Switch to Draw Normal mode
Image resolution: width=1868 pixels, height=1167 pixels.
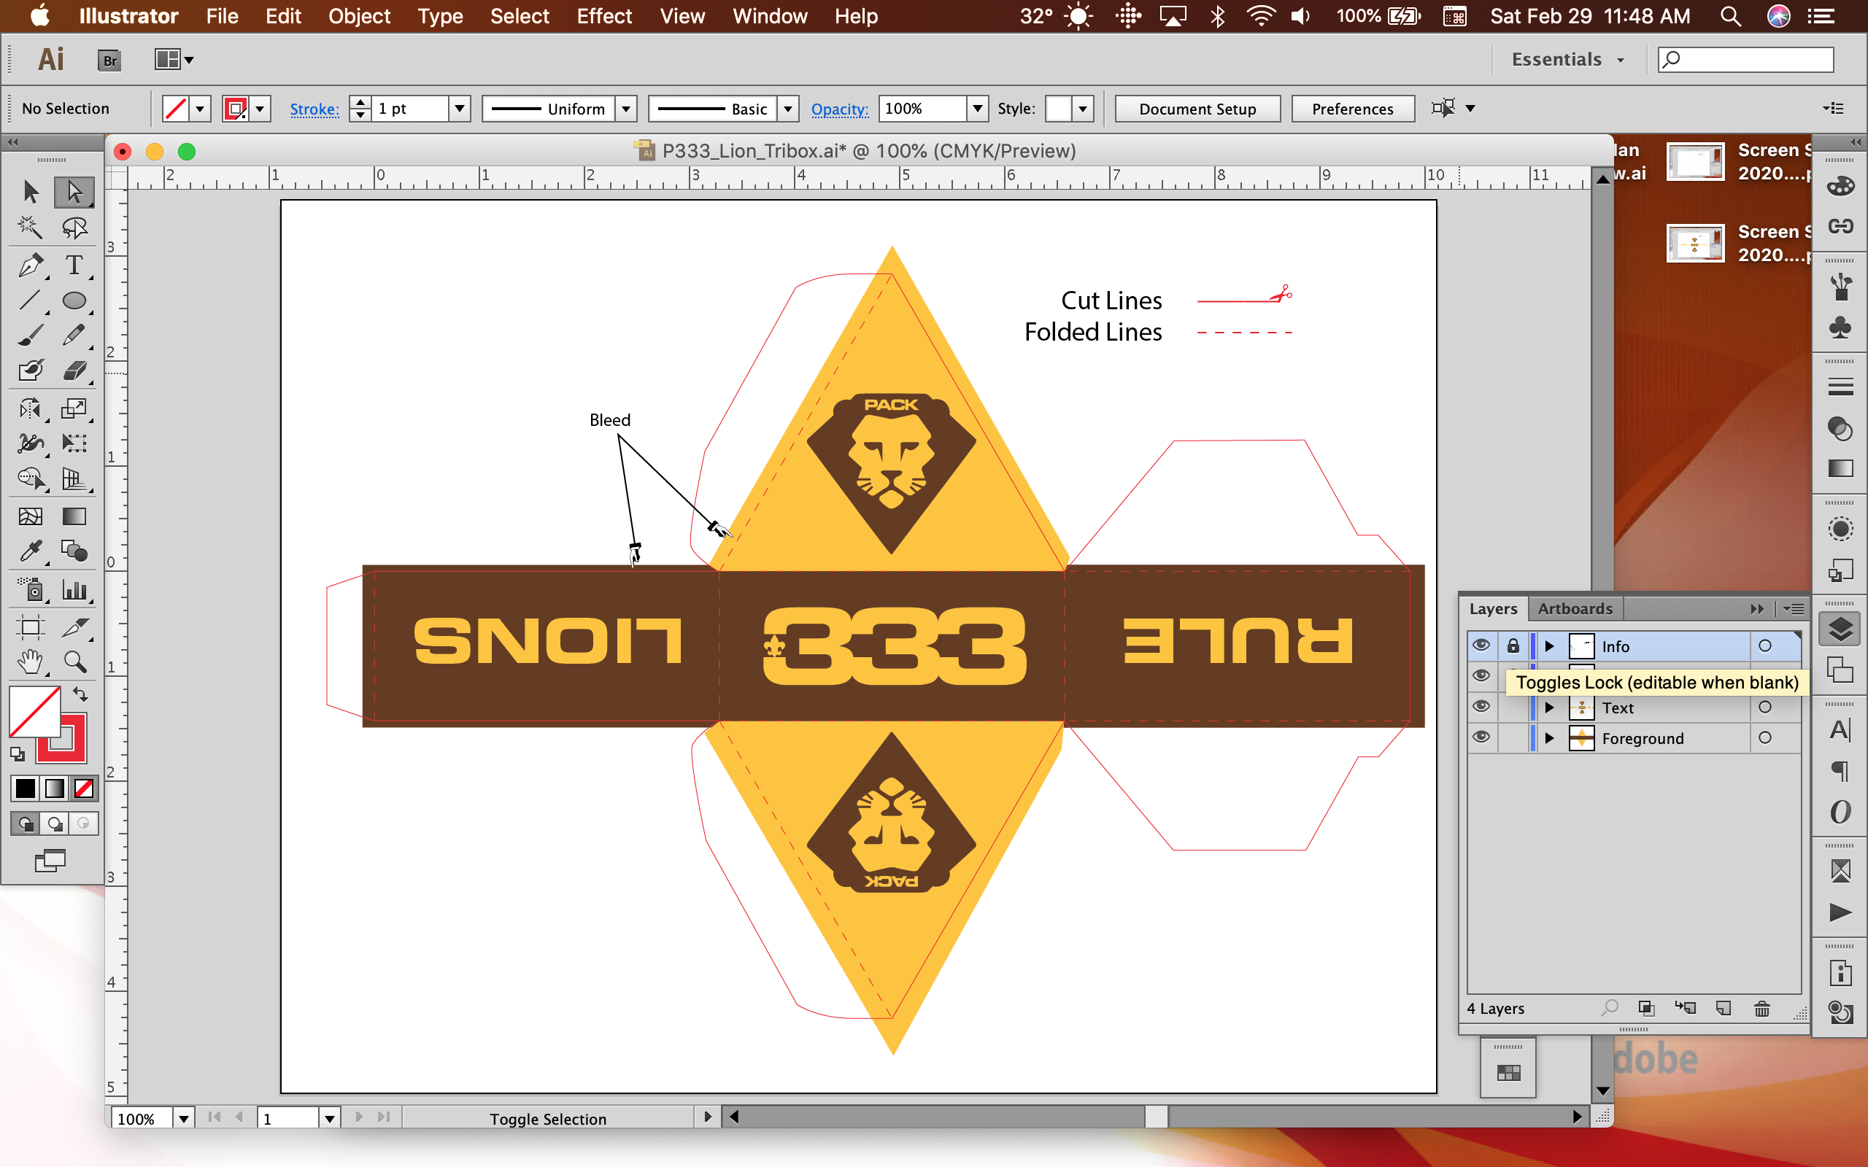25,823
